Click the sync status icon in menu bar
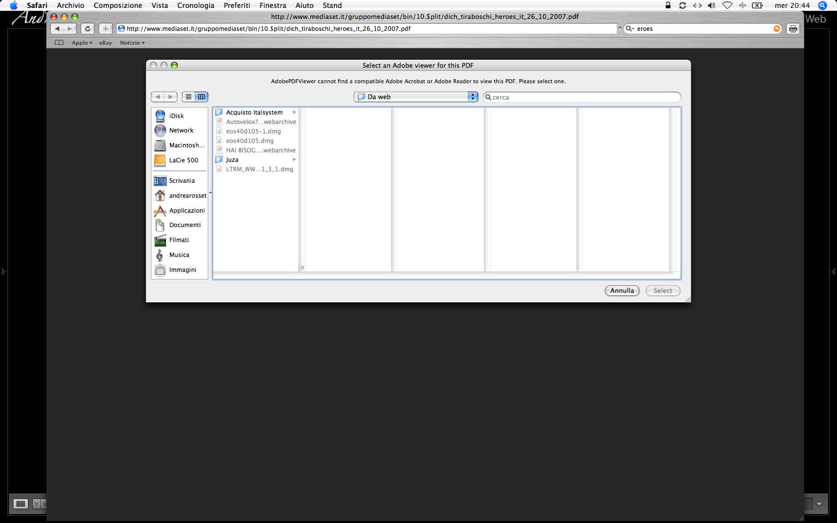 683,5
